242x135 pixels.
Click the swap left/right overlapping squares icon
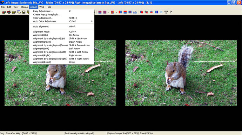click(x=141, y=12)
